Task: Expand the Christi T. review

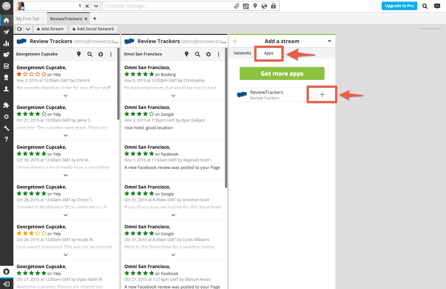Action: [66, 215]
